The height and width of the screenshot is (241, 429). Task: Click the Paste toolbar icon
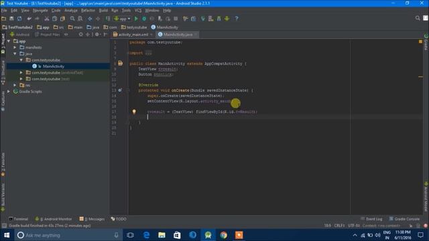pyautogui.click(x=62, y=19)
